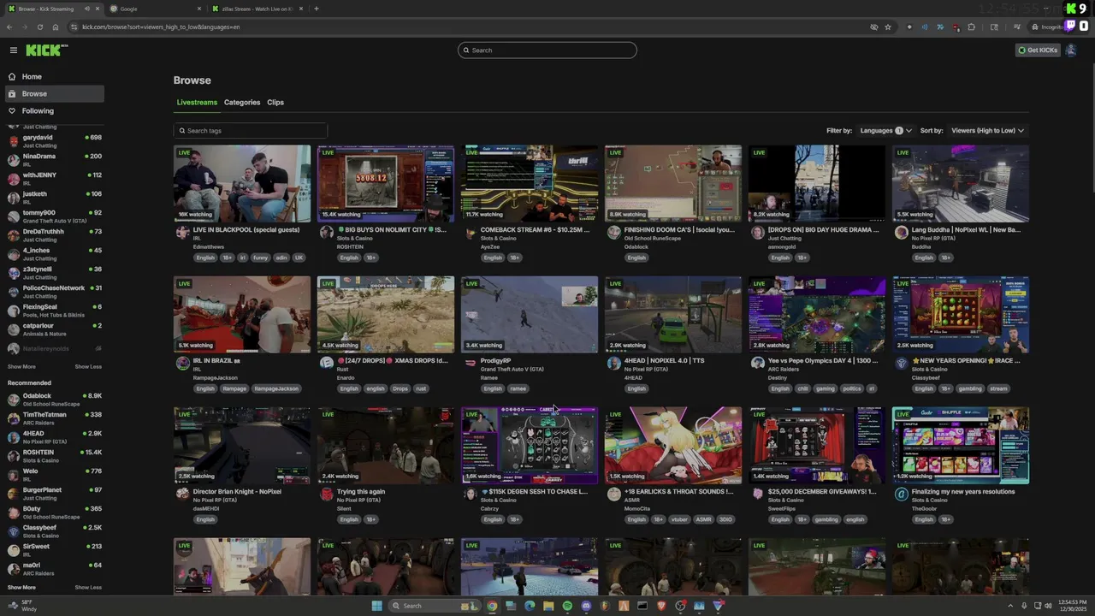Open the Languages filter dropdown

click(x=885, y=131)
